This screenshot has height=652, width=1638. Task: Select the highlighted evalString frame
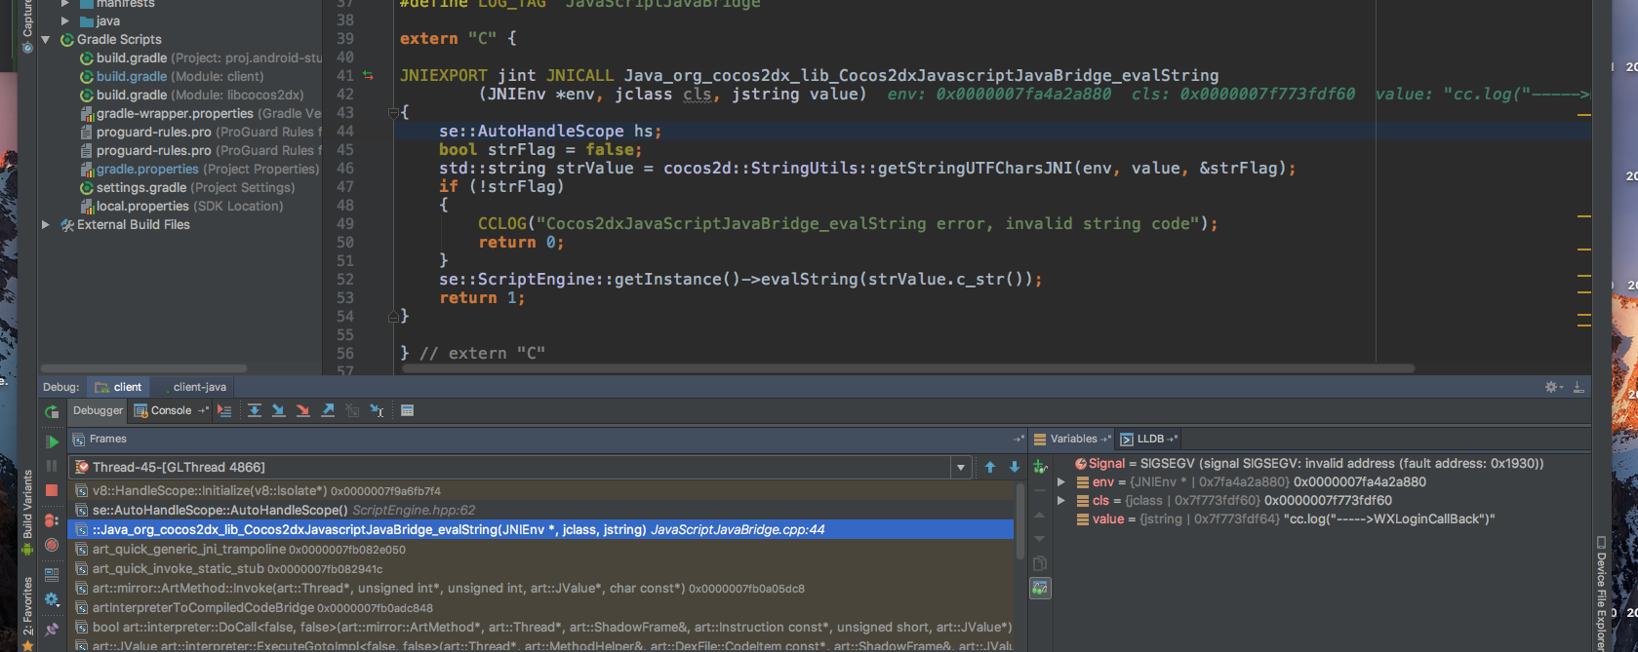pyautogui.click(x=541, y=529)
